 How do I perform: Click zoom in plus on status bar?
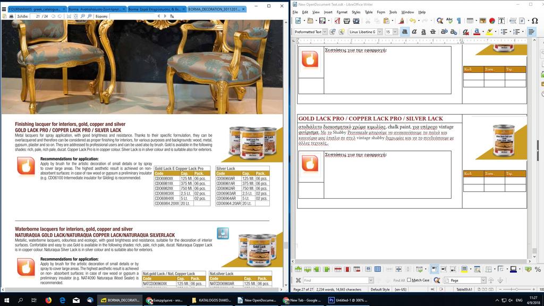coord(533,289)
